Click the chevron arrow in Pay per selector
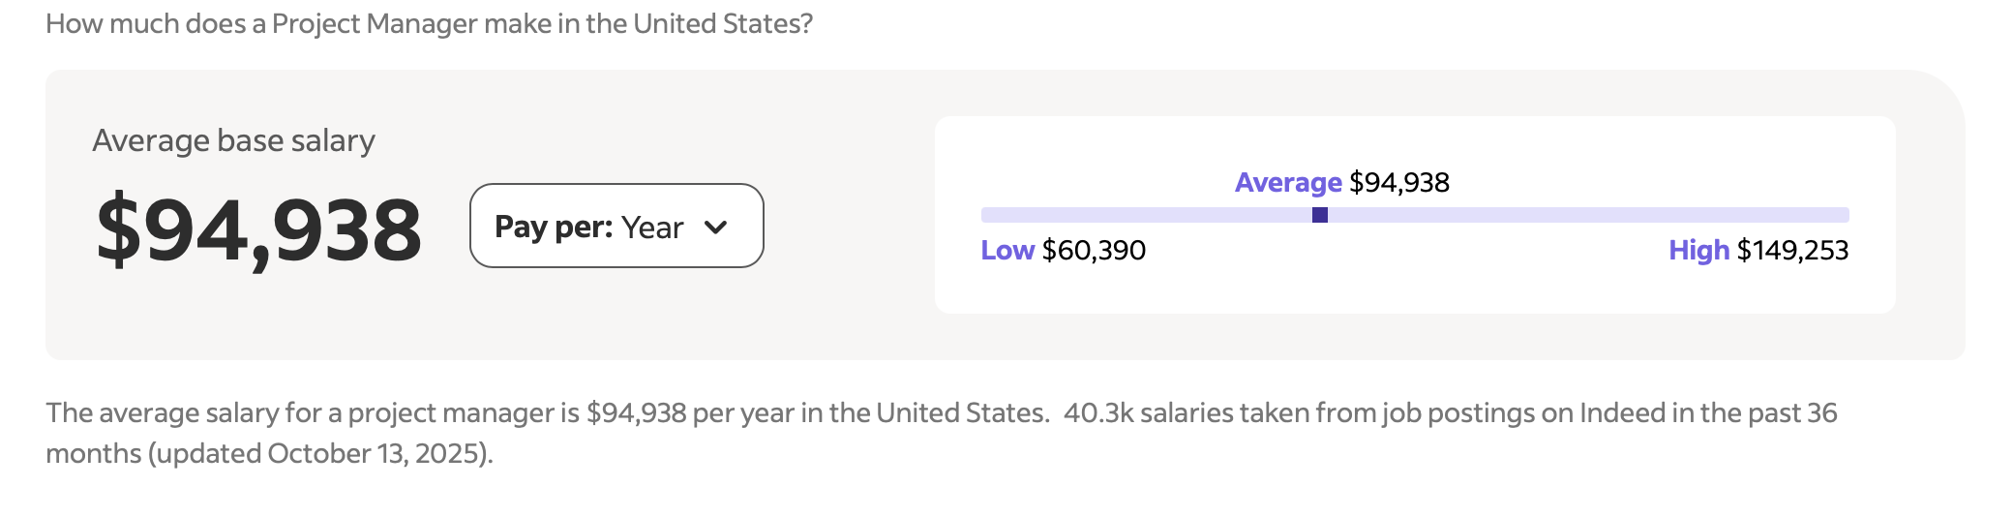This screenshot has height=517, width=2013. click(715, 228)
